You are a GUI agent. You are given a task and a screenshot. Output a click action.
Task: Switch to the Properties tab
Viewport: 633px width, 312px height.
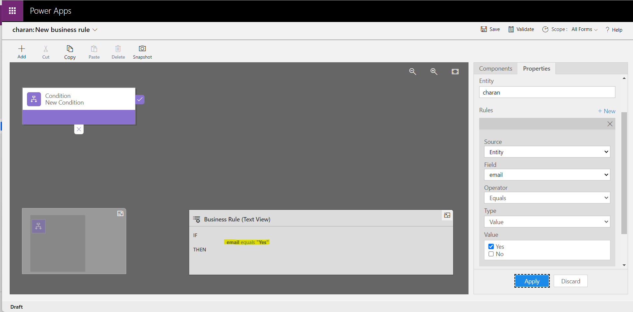click(536, 69)
